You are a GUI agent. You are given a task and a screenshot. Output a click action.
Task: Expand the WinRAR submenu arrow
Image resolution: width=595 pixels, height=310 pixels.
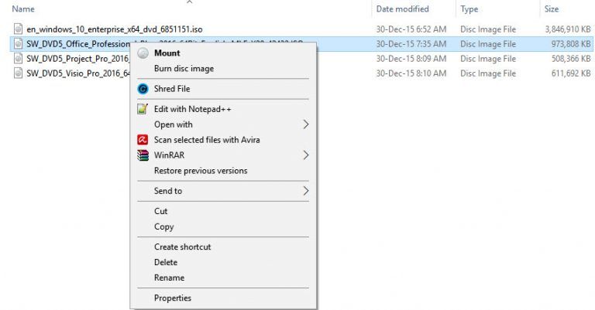pyautogui.click(x=306, y=155)
